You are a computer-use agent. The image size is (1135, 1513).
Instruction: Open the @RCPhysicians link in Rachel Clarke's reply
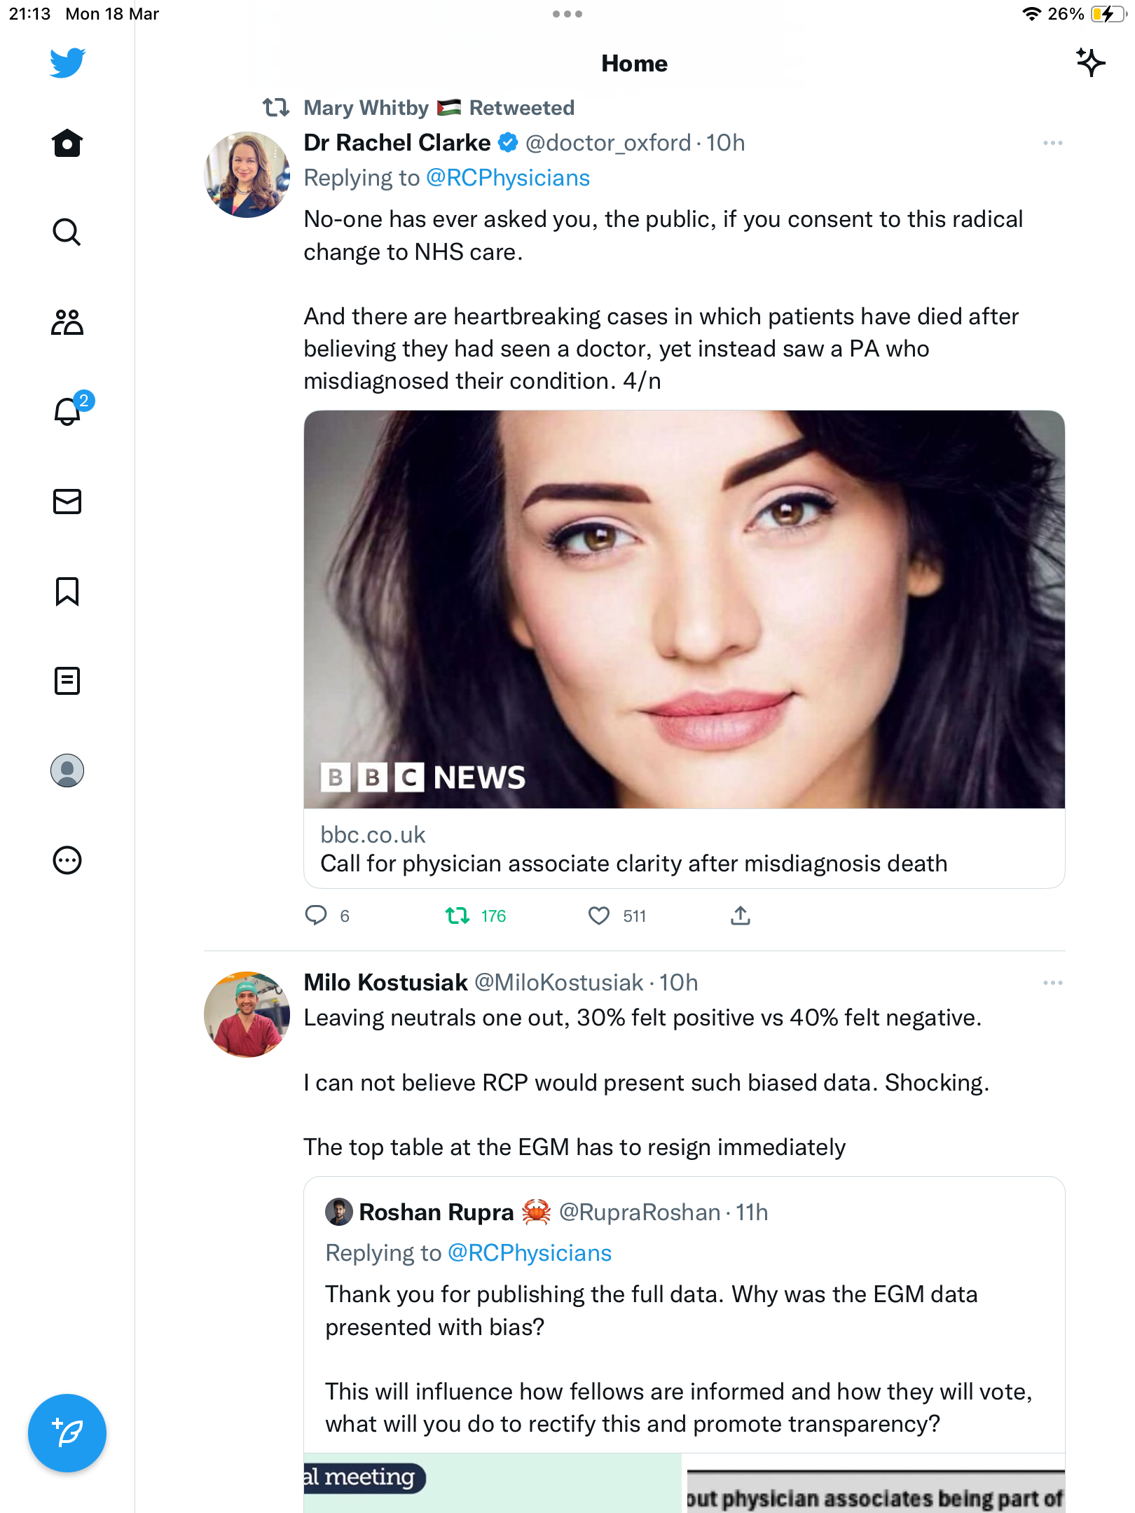(508, 178)
